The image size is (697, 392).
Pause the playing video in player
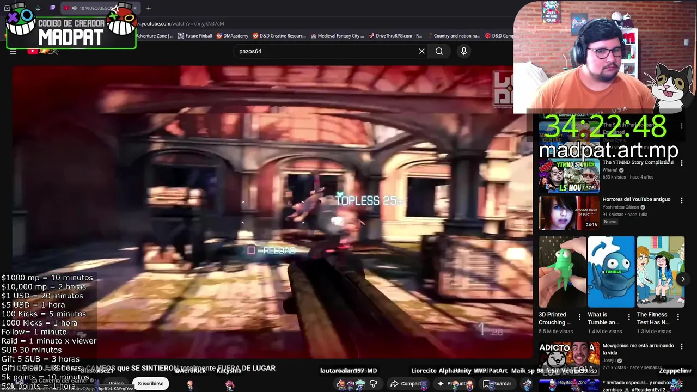(272, 212)
